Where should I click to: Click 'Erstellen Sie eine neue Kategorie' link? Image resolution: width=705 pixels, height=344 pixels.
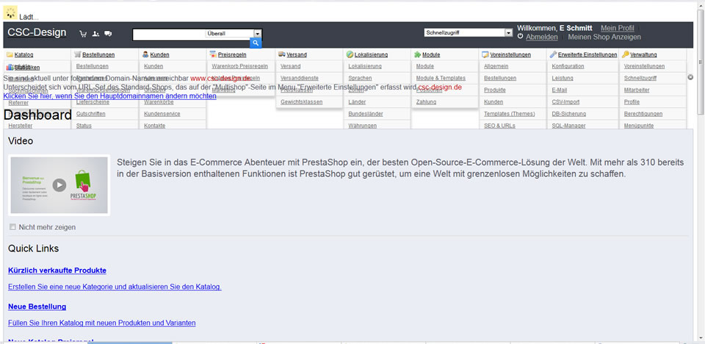[115, 287]
